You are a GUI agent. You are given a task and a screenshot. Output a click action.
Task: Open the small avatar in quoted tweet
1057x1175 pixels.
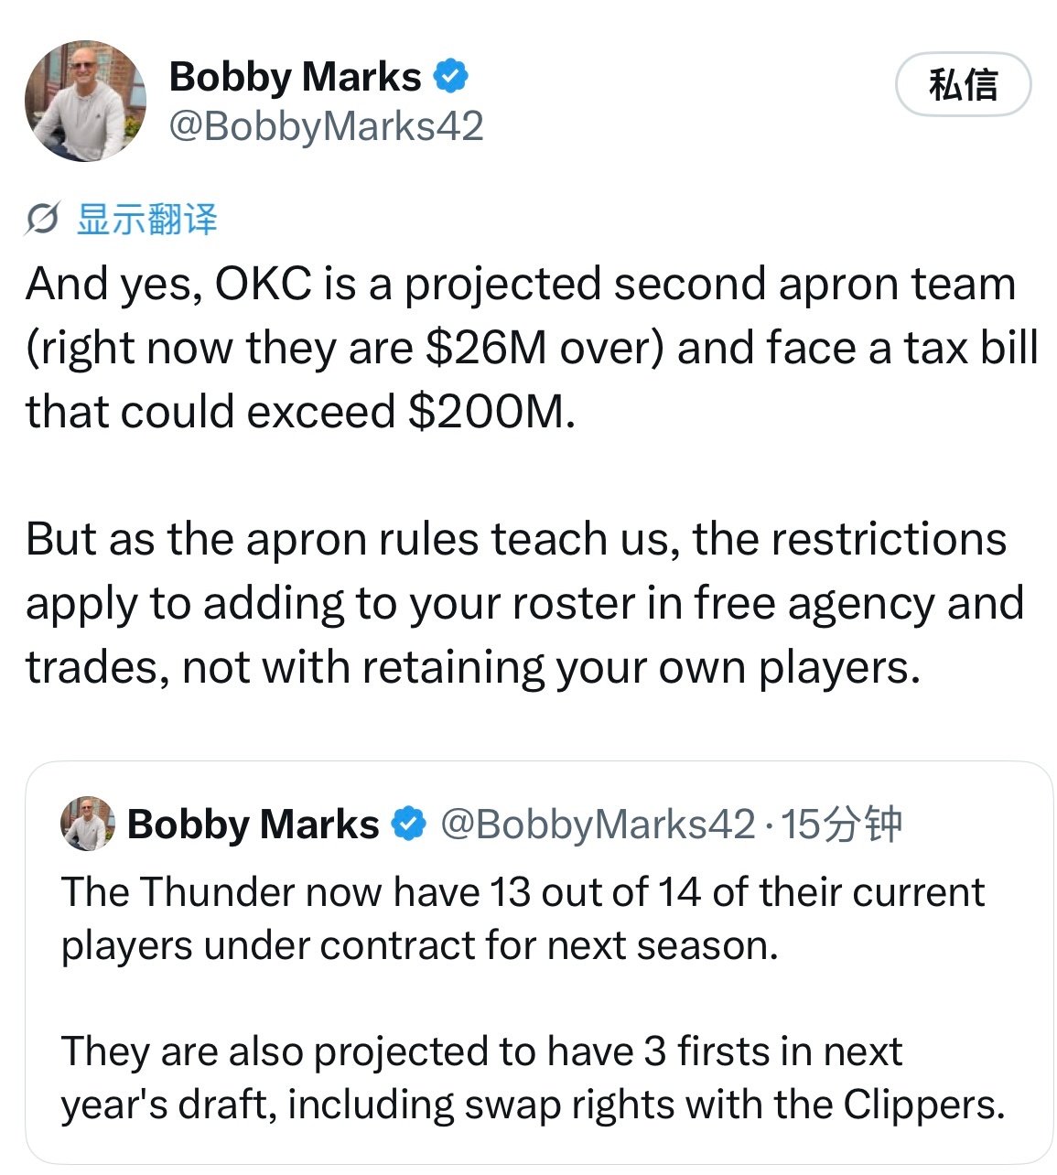(x=87, y=824)
